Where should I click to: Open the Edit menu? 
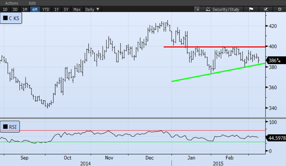click(32, 3)
